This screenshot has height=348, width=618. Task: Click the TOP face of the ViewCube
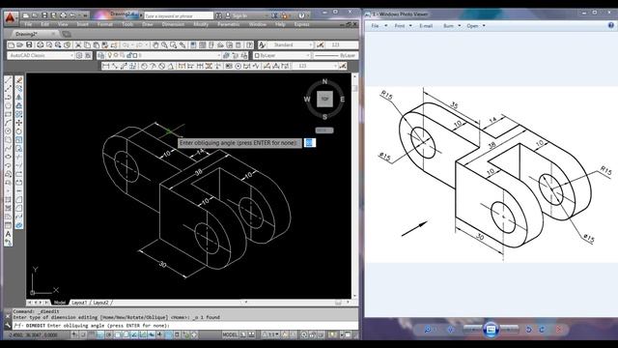(324, 99)
